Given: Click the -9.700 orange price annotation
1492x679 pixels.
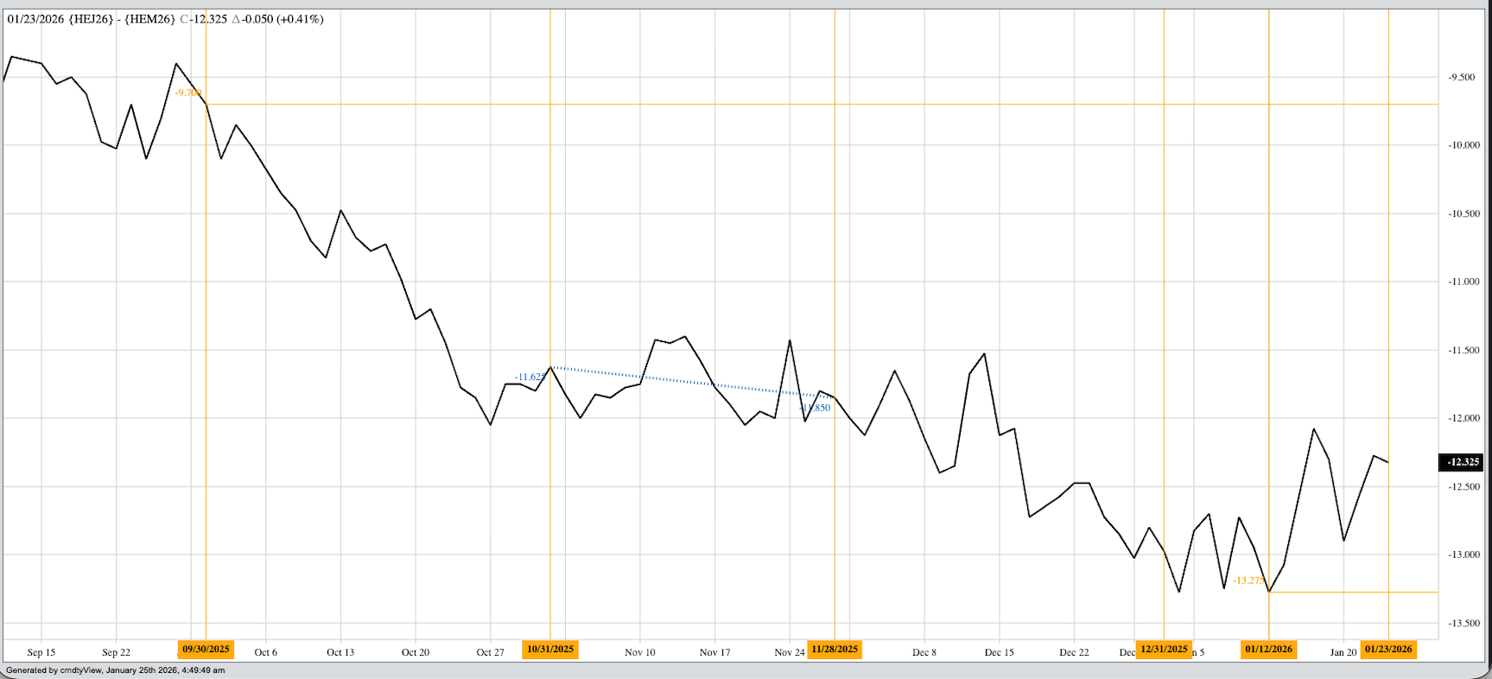Looking at the screenshot, I should [x=187, y=92].
